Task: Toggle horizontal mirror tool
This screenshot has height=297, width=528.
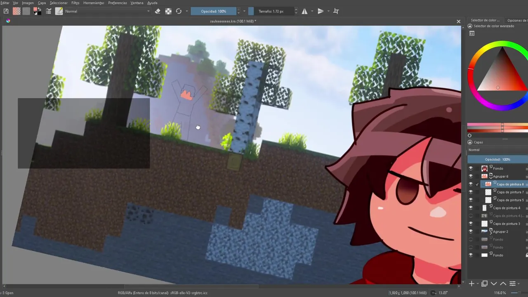Action: point(304,12)
